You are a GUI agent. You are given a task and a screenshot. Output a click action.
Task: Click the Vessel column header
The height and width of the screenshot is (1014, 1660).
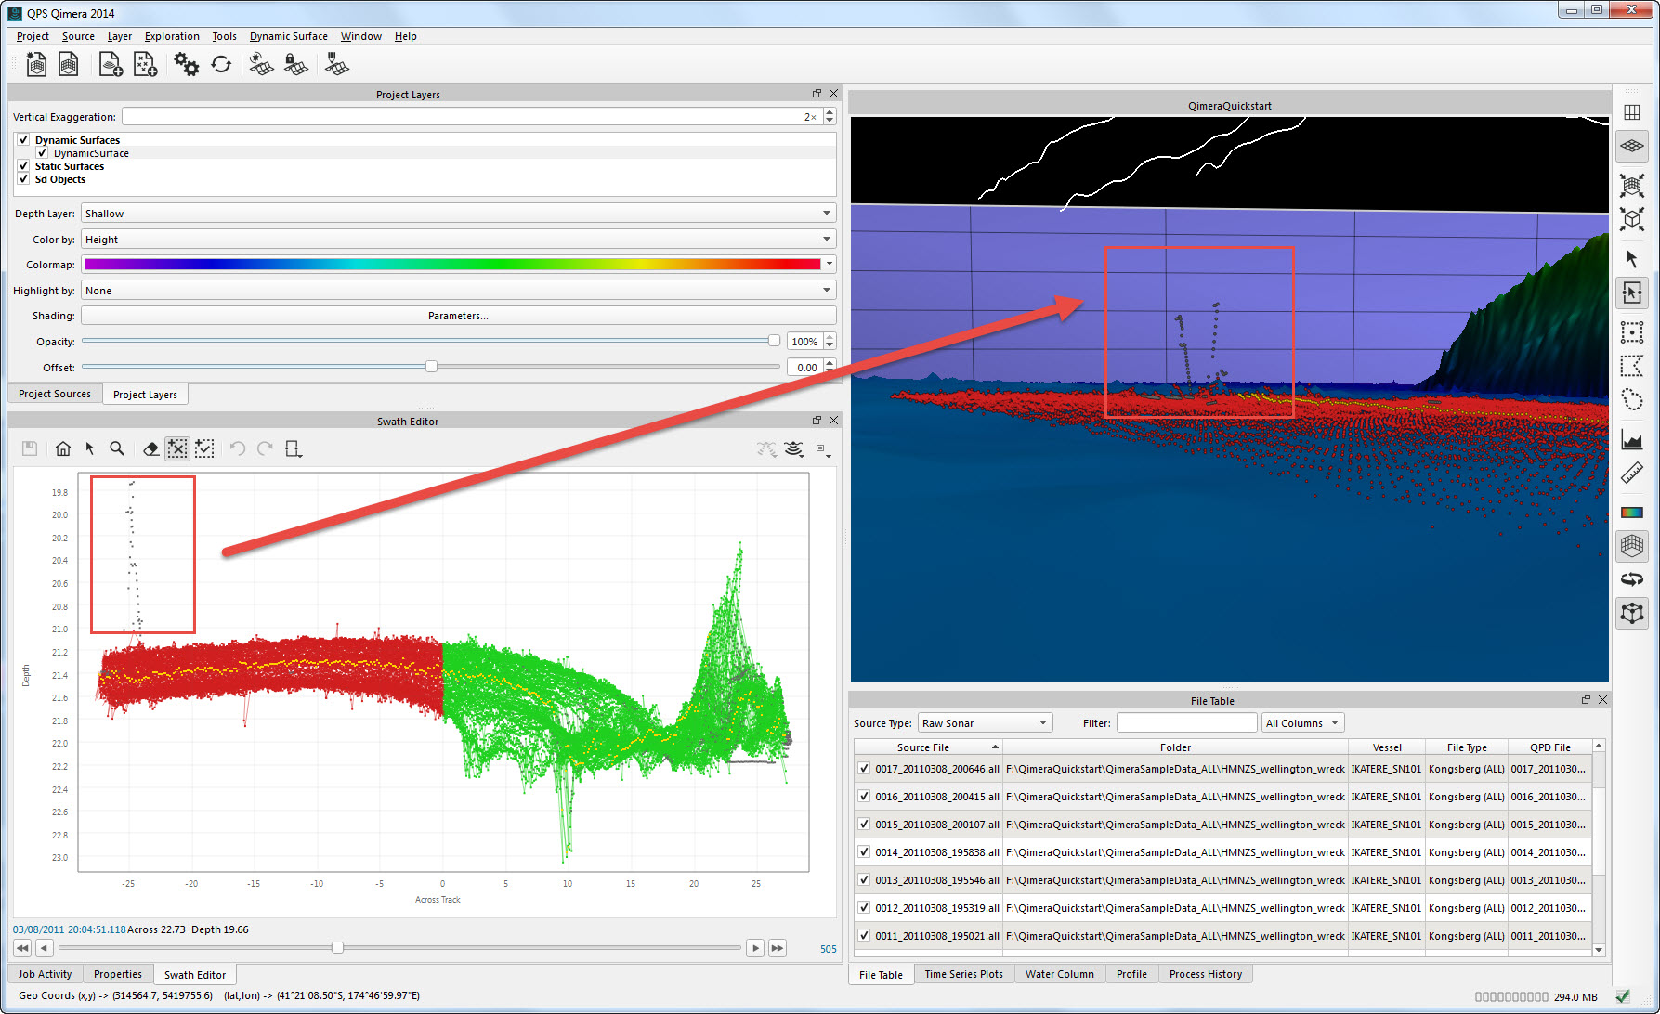(1386, 747)
